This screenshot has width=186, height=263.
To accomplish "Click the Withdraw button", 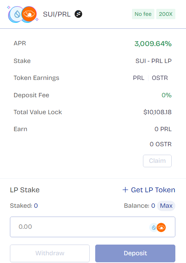I will tap(50, 253).
